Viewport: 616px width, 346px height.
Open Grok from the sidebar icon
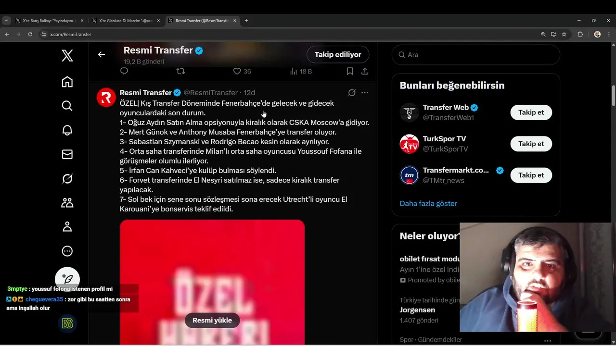67,179
